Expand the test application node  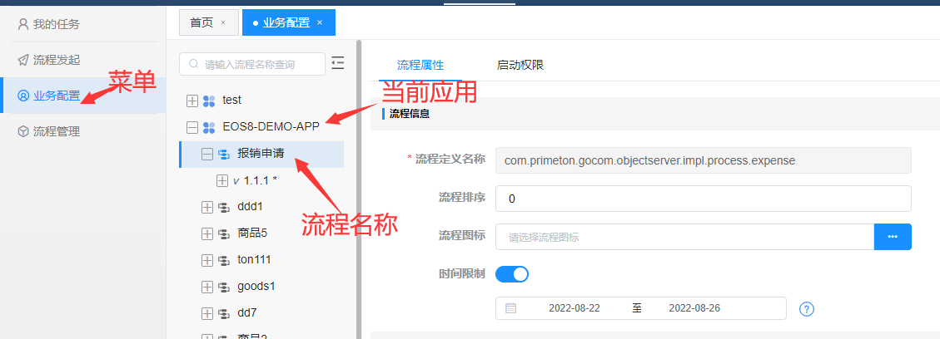[192, 101]
